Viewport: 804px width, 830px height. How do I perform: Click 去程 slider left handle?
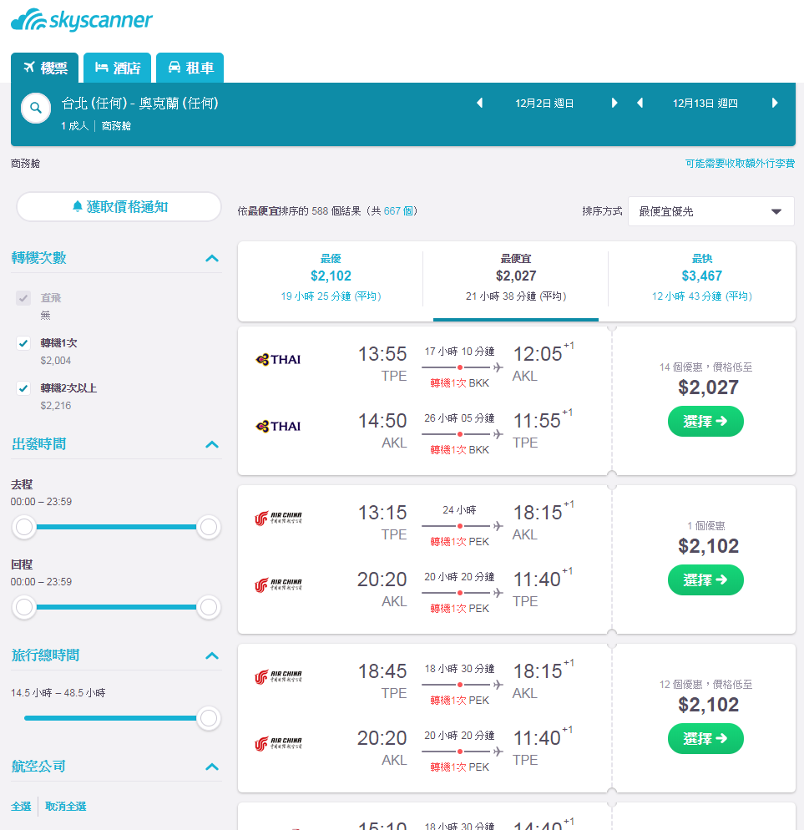(x=24, y=527)
